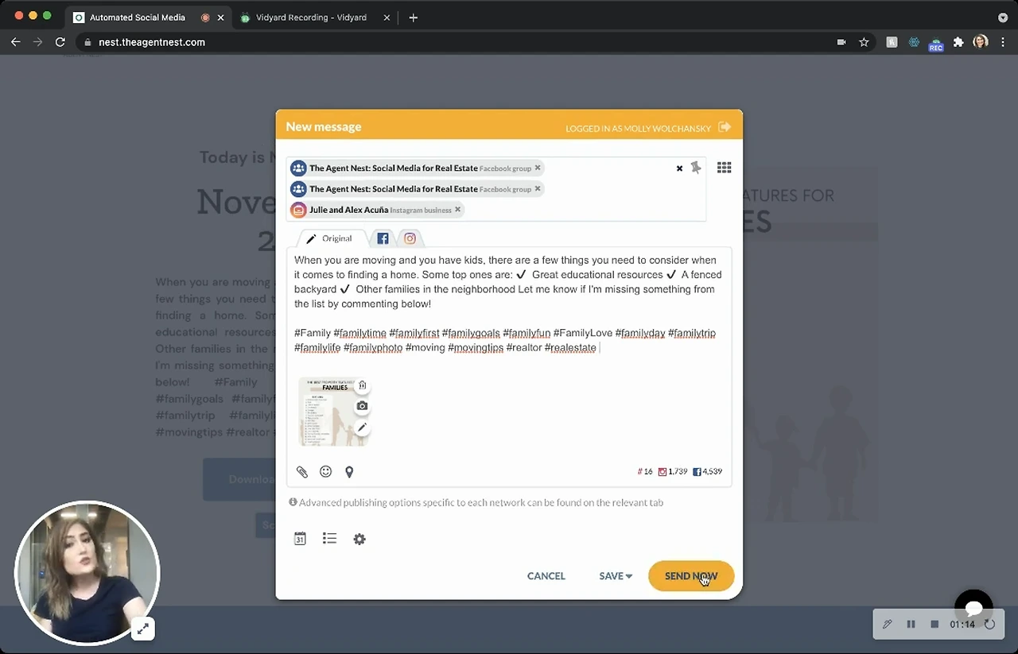
Task: Remove the Julie and Alex Acuña Instagram chip
Action: point(457,210)
